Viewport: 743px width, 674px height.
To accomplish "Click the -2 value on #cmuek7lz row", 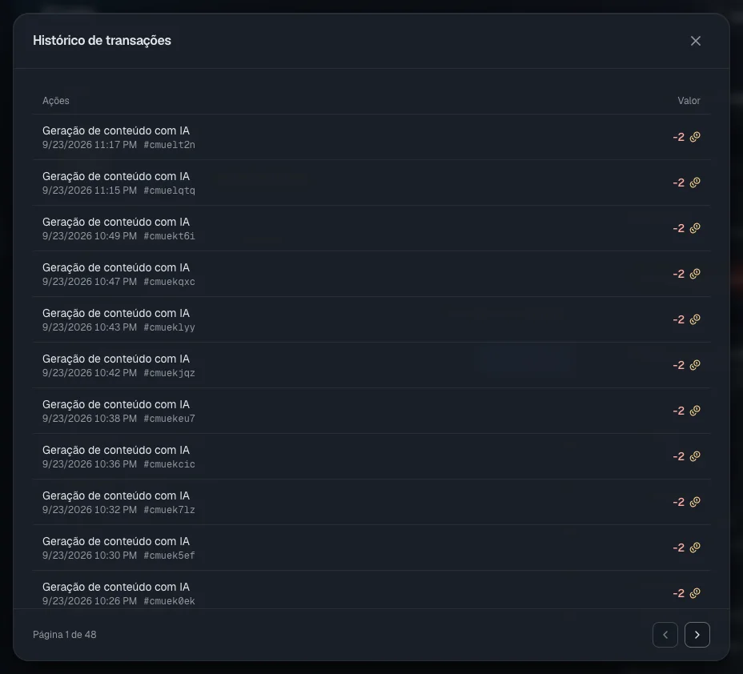I will tap(679, 502).
